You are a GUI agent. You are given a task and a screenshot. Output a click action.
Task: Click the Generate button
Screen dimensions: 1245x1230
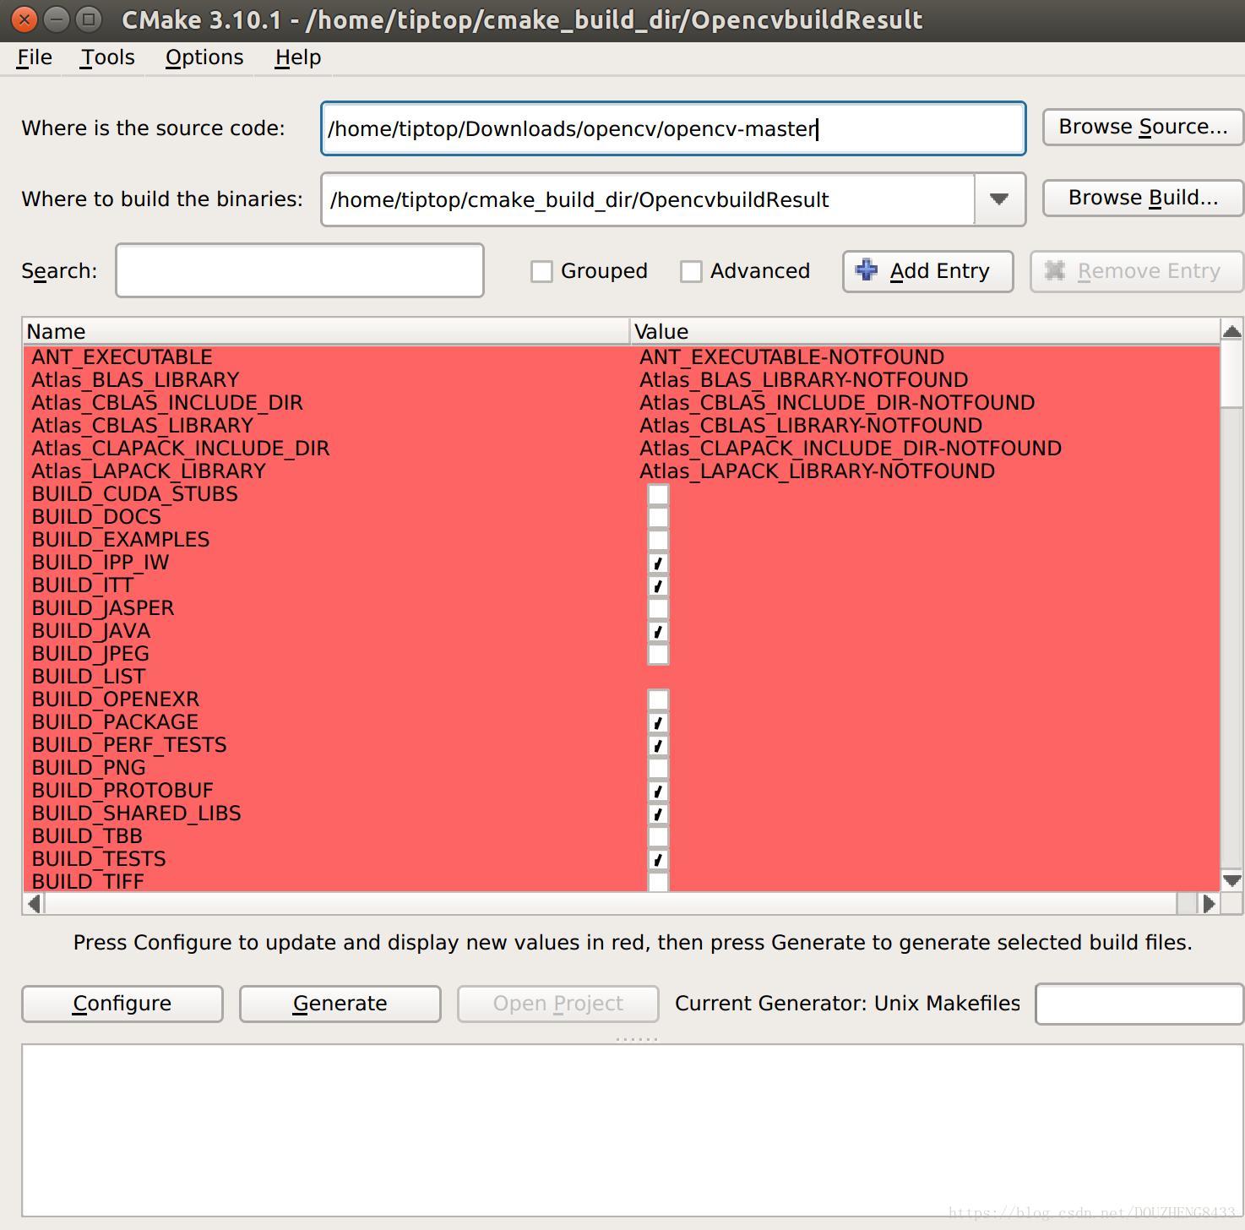[x=340, y=1004]
